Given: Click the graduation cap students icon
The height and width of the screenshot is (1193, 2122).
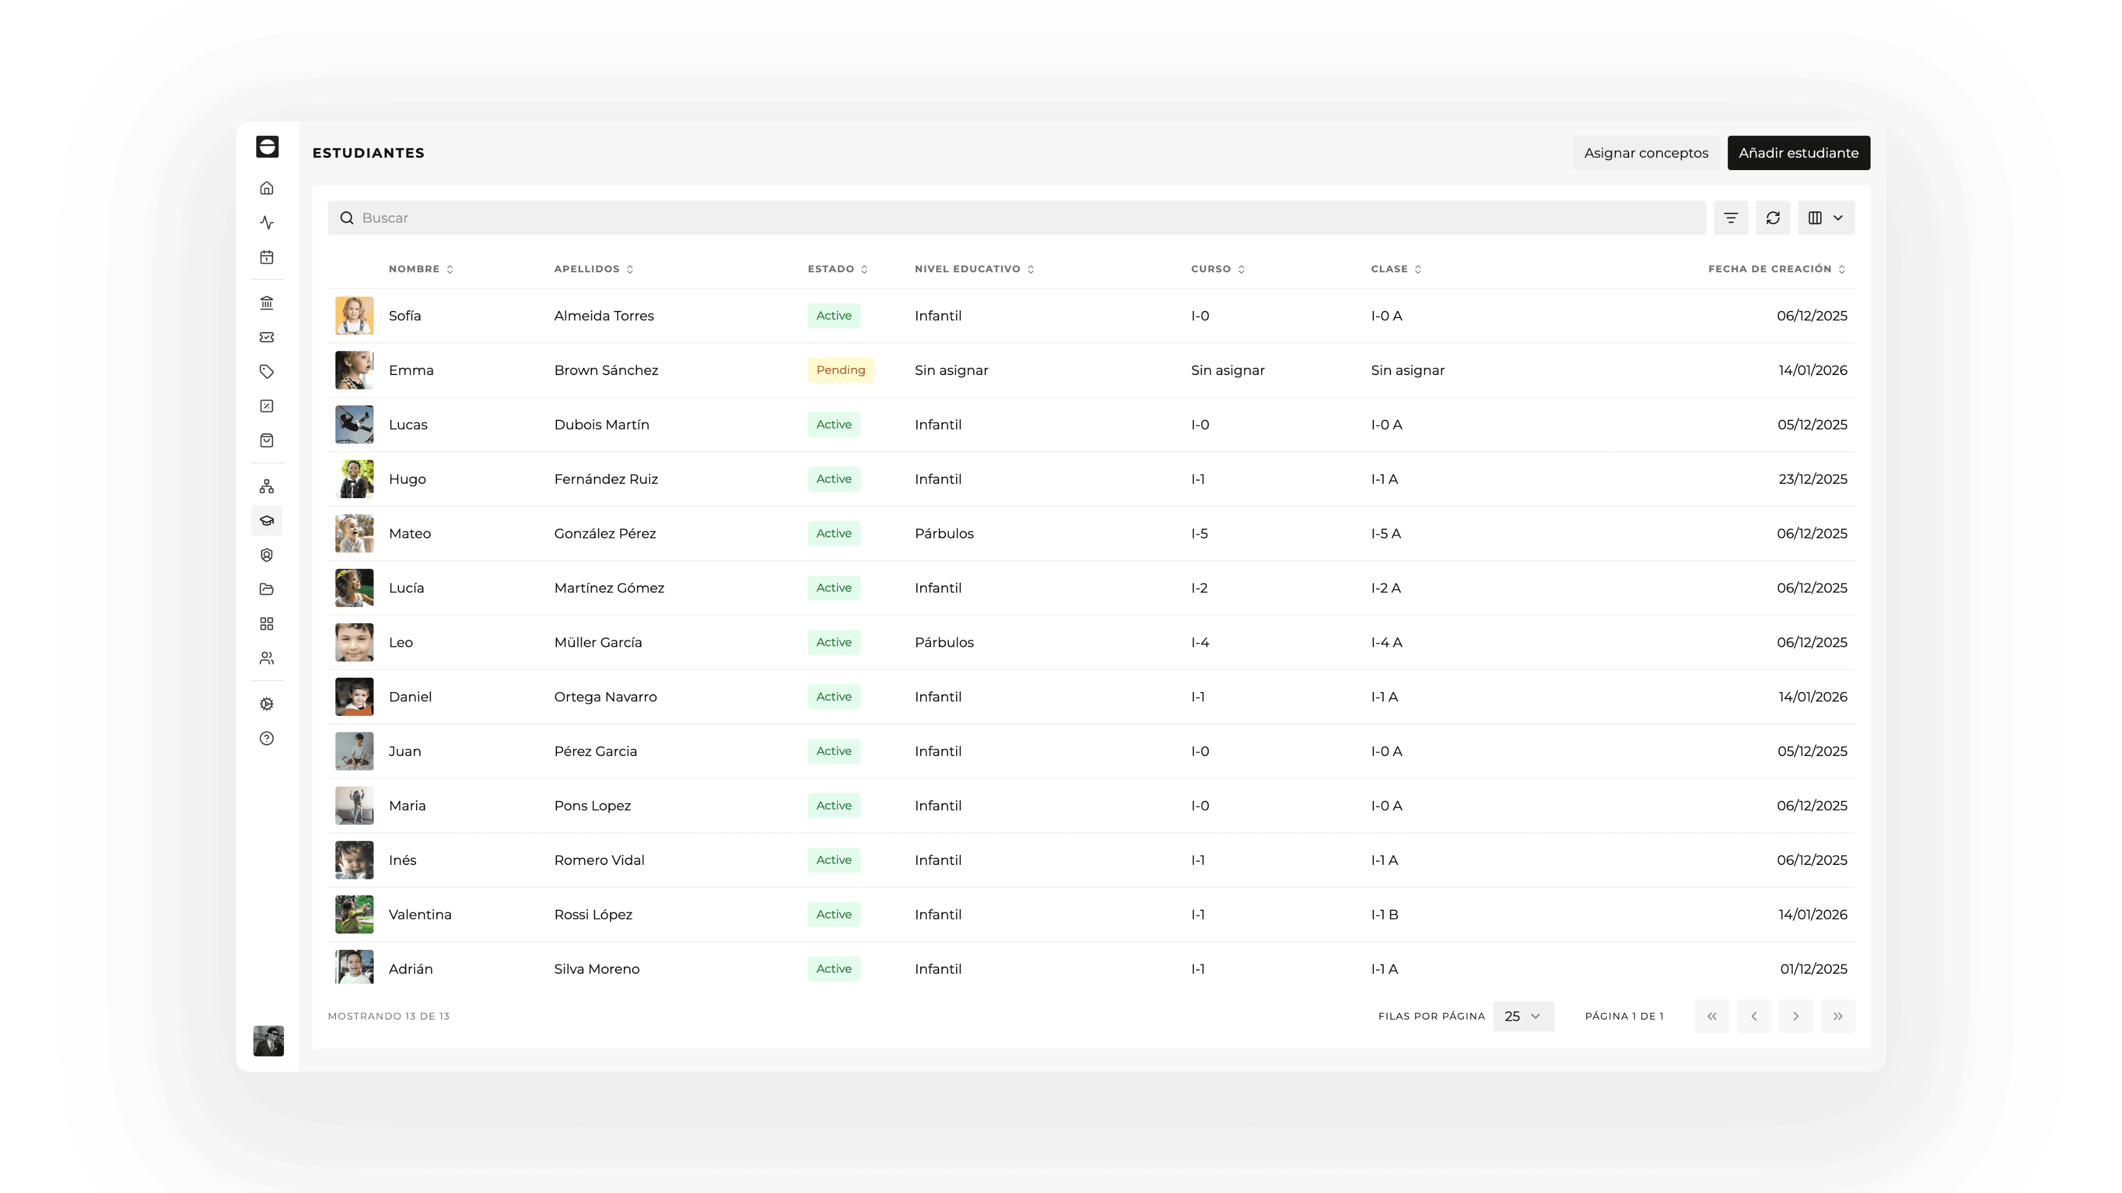Looking at the screenshot, I should [267, 520].
